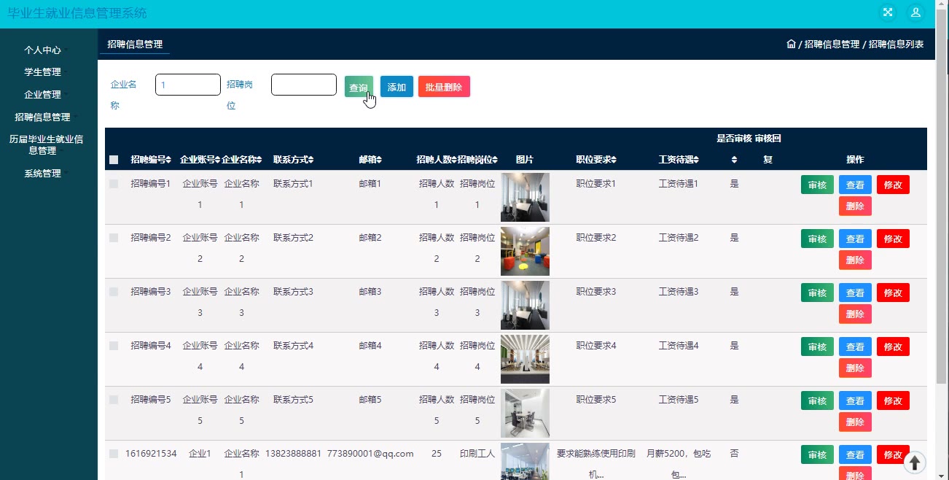Click 招聘信息管理 in the breadcrumb
The width and height of the screenshot is (949, 480).
(832, 44)
